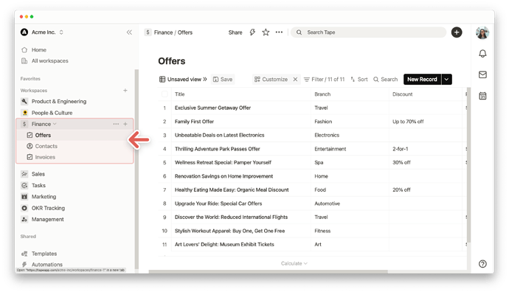Open record Exclusive Summer Getaway Offer
This screenshot has width=509, height=292.
pyautogui.click(x=212, y=108)
